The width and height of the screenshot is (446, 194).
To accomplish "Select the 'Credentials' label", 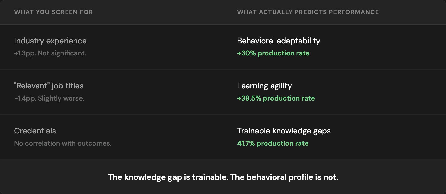I will (x=35, y=131).
